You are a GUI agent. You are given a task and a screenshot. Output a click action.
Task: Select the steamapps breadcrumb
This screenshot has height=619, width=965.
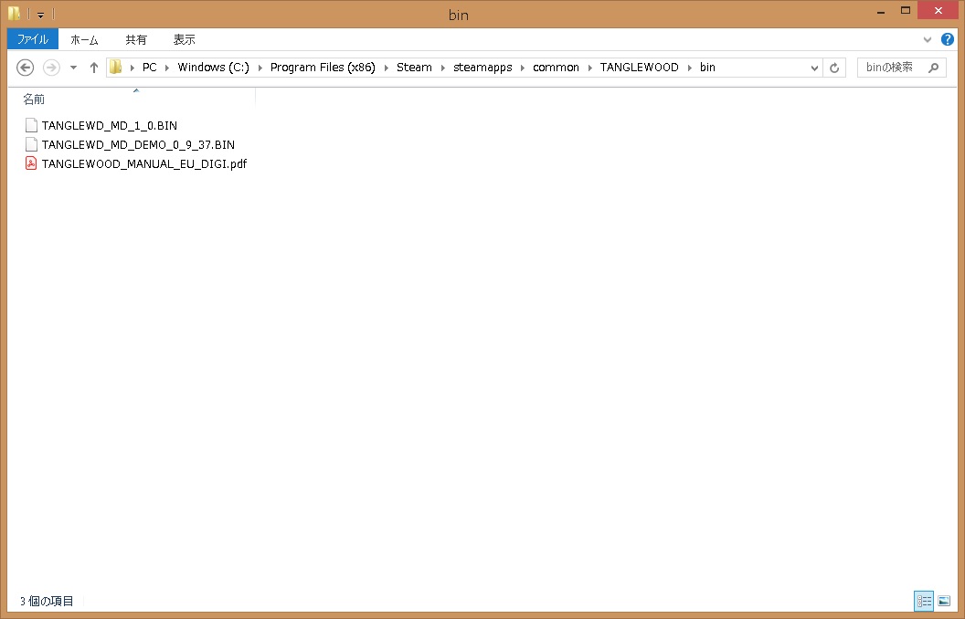coord(482,68)
